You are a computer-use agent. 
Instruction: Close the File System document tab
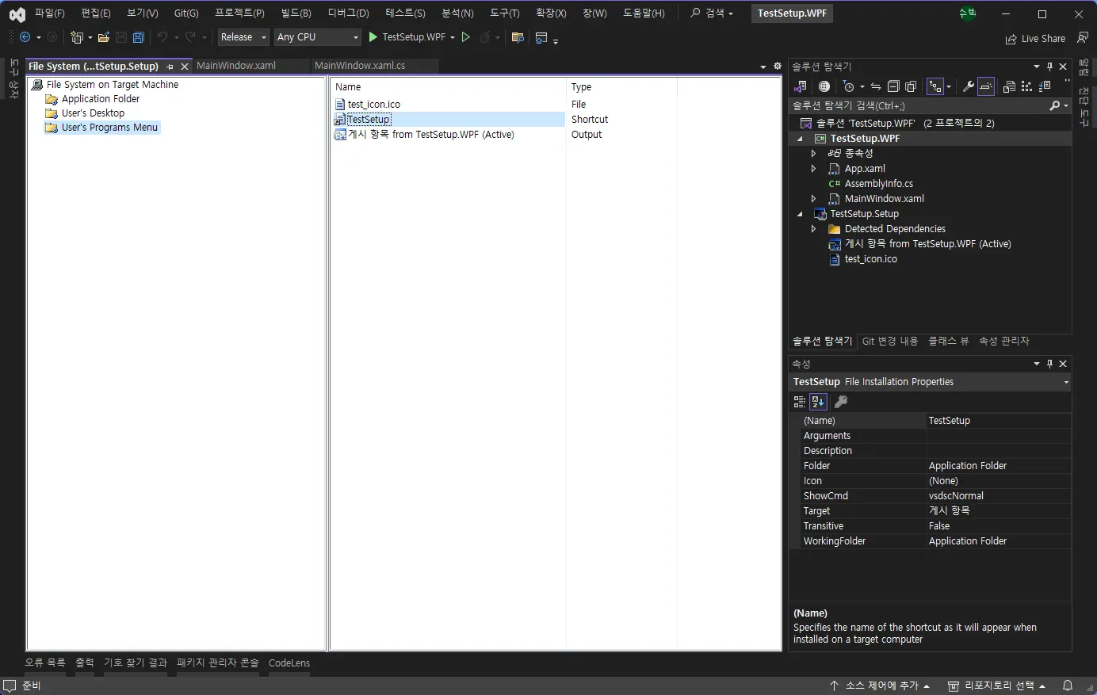tap(185, 67)
